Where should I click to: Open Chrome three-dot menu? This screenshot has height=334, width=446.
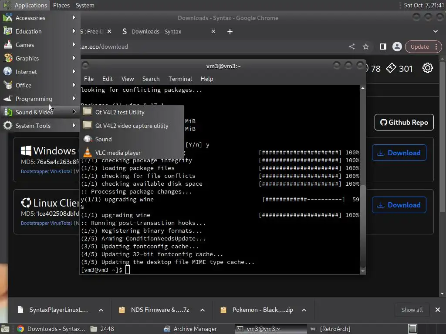click(x=436, y=47)
